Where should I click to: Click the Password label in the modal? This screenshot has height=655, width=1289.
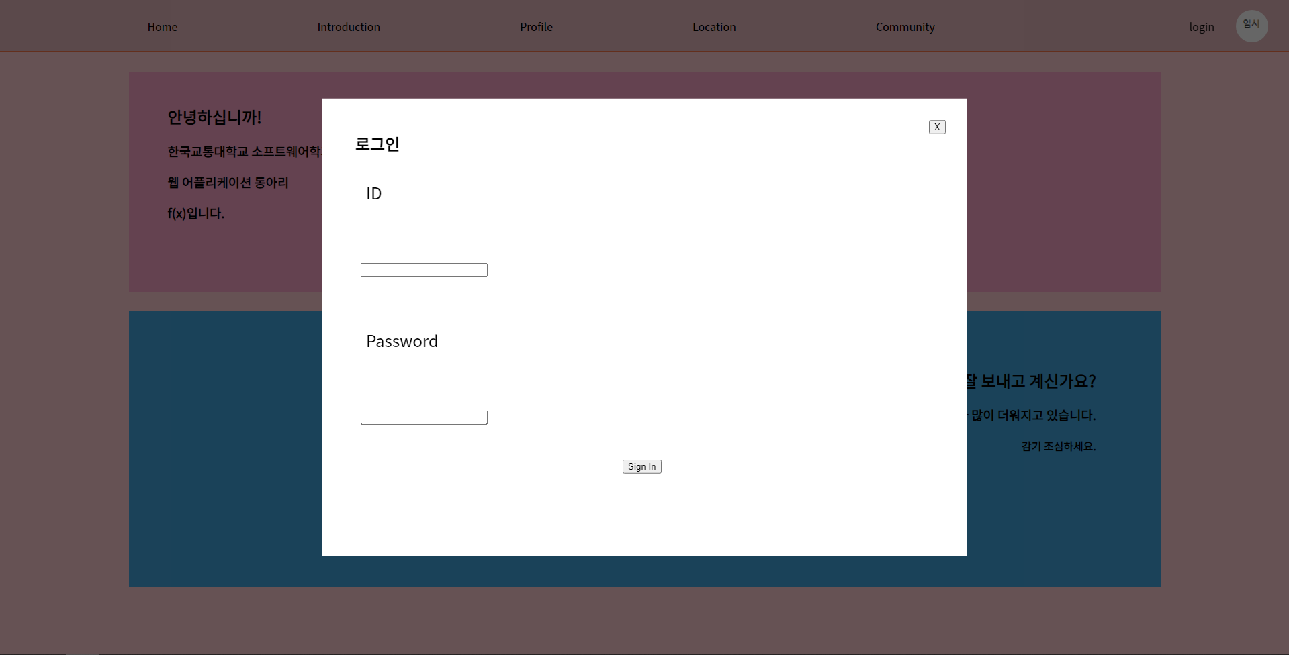pos(401,341)
